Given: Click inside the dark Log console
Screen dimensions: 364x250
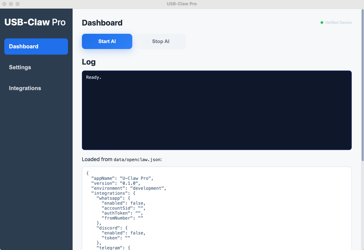Looking at the screenshot, I should 217,110.
